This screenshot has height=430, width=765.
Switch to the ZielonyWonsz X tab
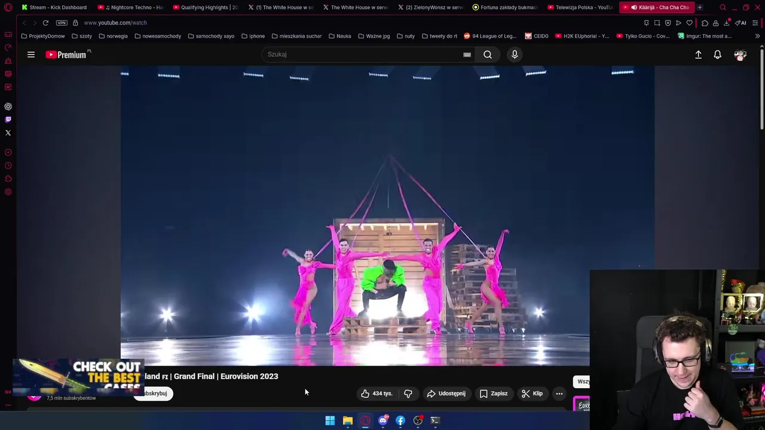coord(430,7)
